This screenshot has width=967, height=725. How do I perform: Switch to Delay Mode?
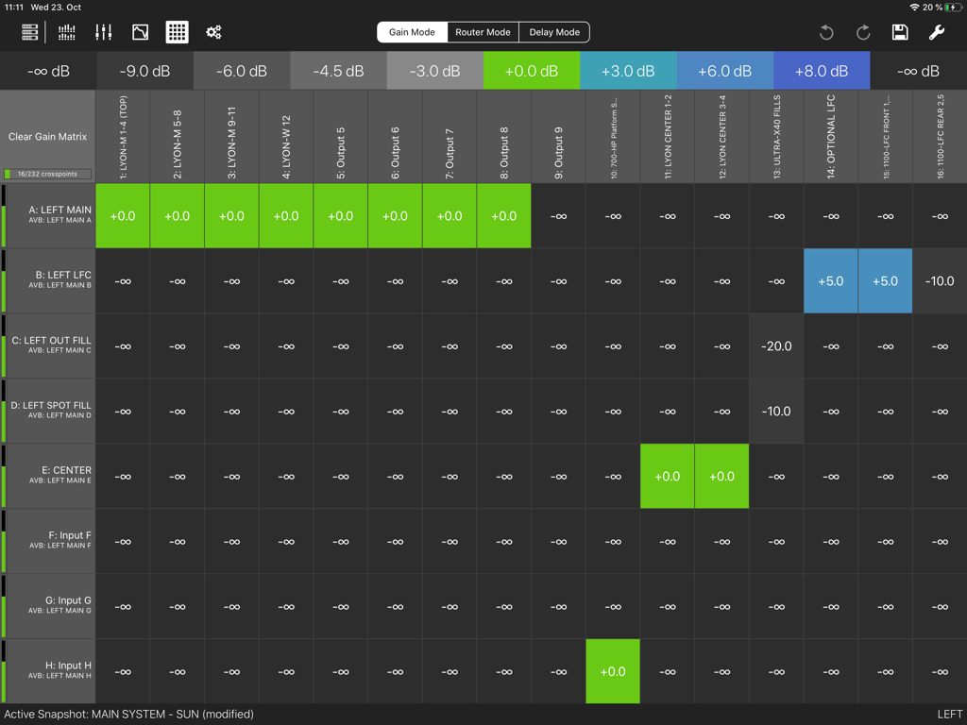553,31
